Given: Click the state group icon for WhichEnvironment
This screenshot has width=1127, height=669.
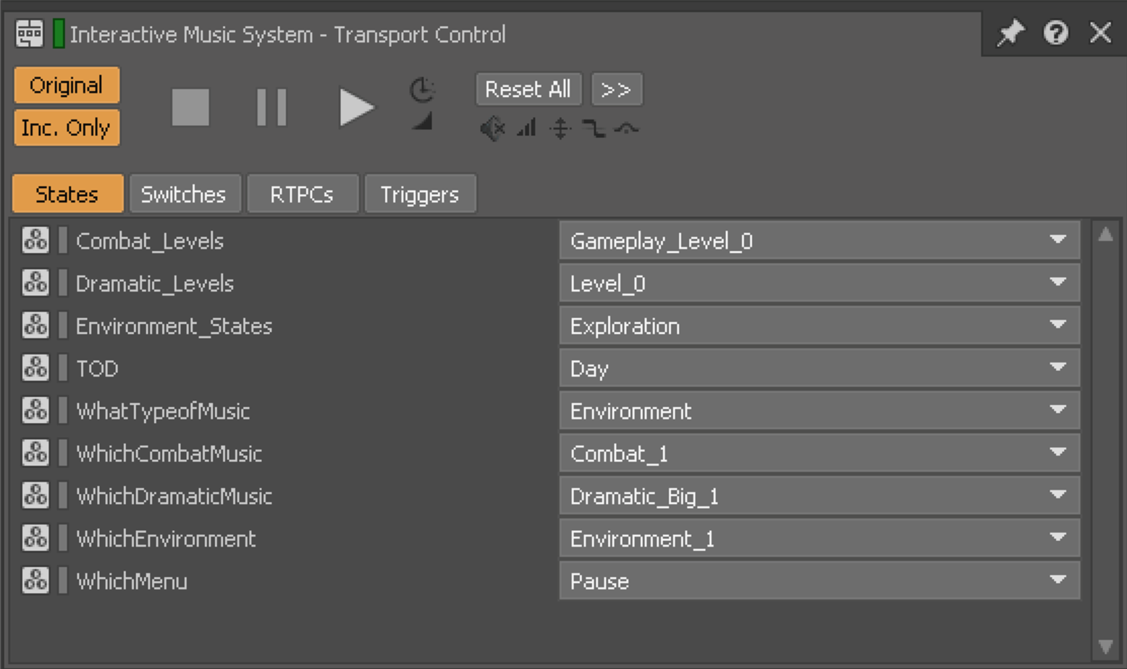Looking at the screenshot, I should (x=35, y=538).
